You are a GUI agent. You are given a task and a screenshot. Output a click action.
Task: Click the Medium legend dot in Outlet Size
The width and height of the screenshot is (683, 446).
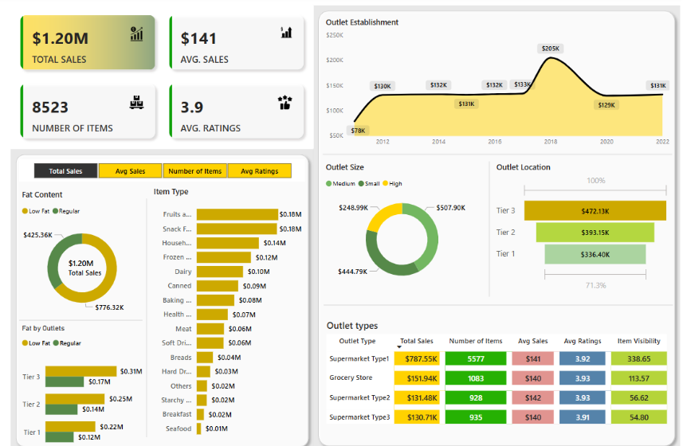(329, 184)
